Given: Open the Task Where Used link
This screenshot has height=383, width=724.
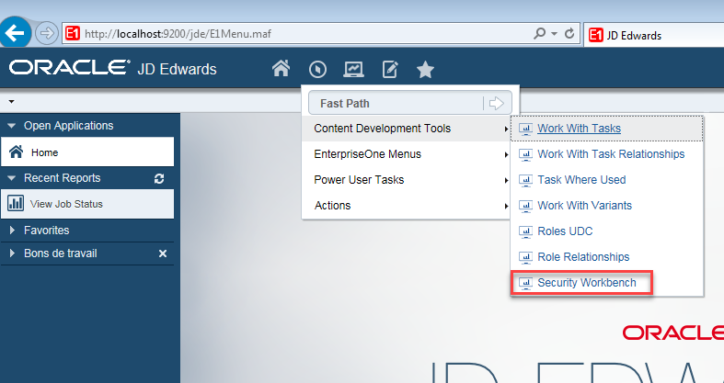Looking at the screenshot, I should [x=581, y=180].
